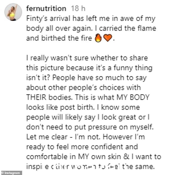Click the fire emoji in the caption

[98, 38]
